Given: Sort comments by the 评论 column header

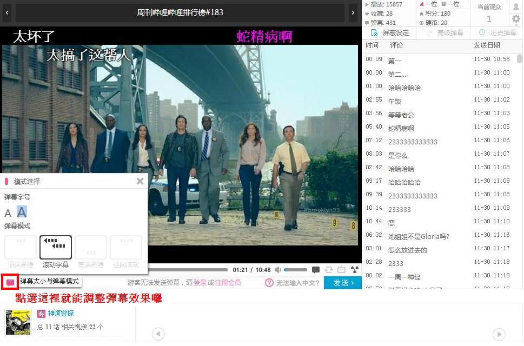Looking at the screenshot, I should coord(396,45).
